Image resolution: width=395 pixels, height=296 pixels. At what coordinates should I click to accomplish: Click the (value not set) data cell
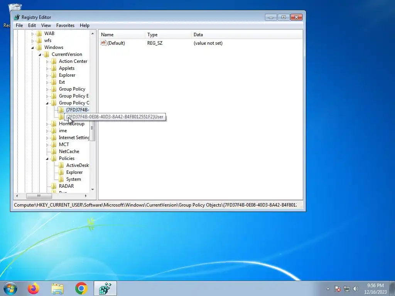pos(208,43)
